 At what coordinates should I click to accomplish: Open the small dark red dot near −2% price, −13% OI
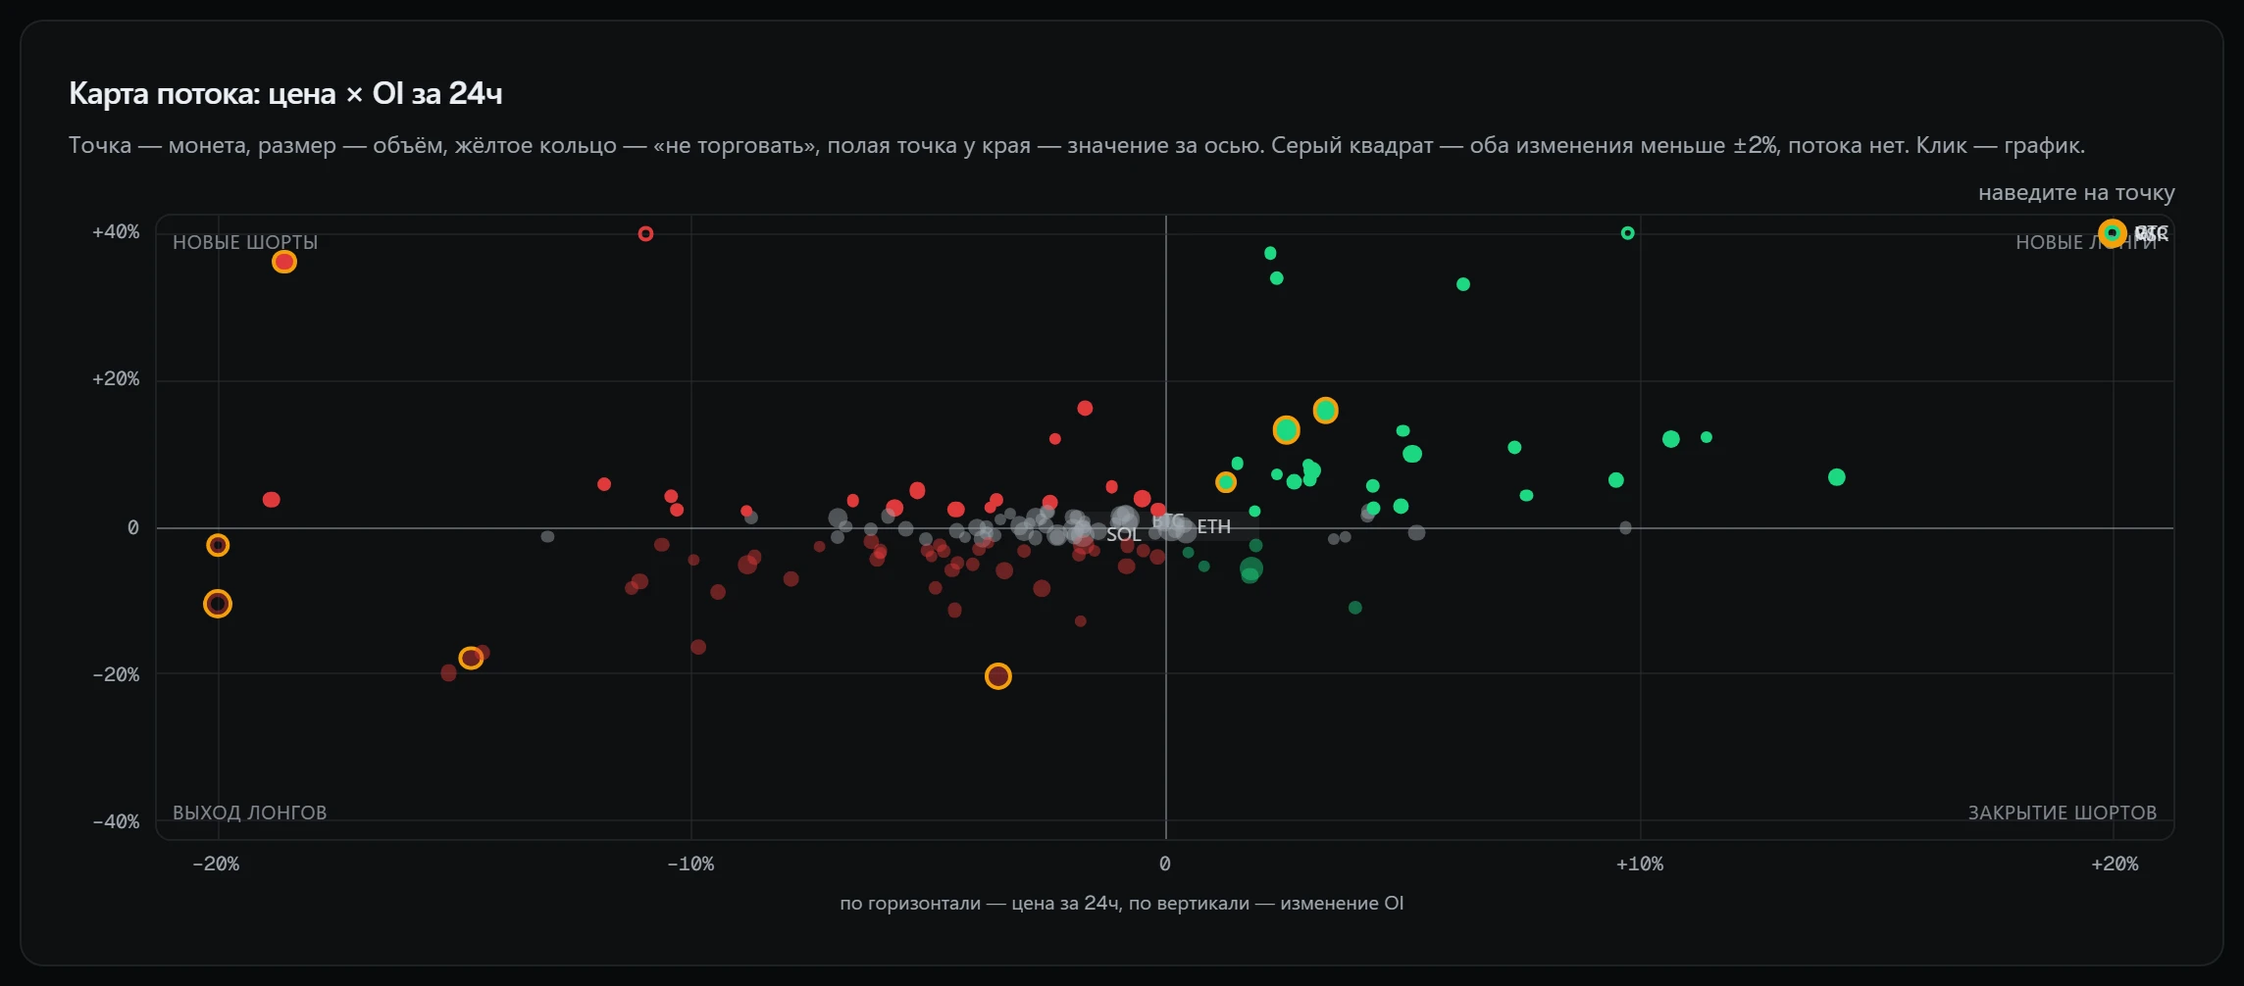1081,621
